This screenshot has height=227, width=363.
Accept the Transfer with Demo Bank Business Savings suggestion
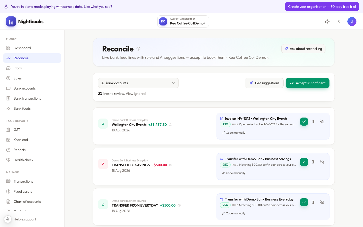point(304,162)
